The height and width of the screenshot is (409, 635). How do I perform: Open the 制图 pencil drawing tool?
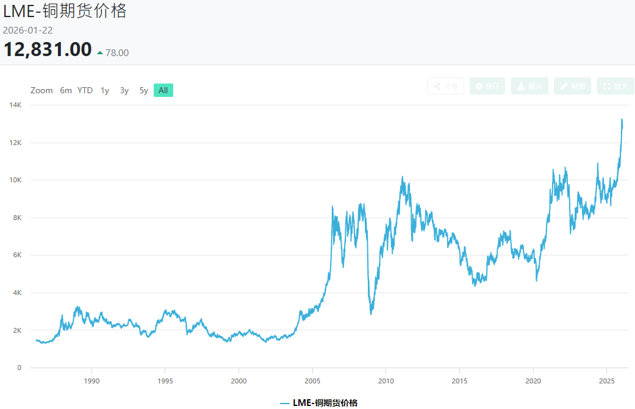[x=572, y=87]
